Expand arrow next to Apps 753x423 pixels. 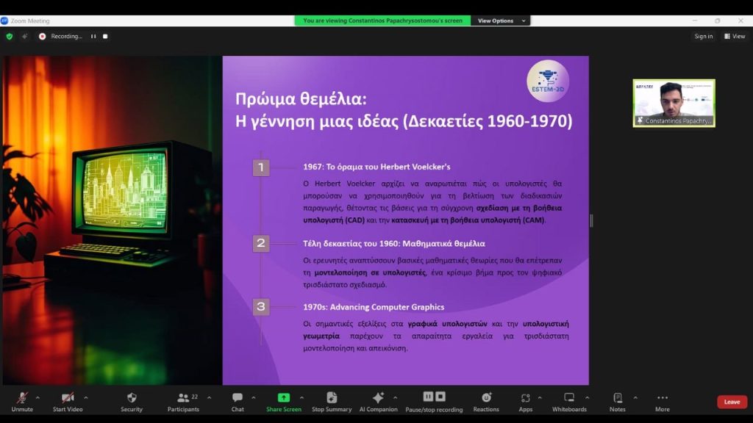(x=540, y=397)
